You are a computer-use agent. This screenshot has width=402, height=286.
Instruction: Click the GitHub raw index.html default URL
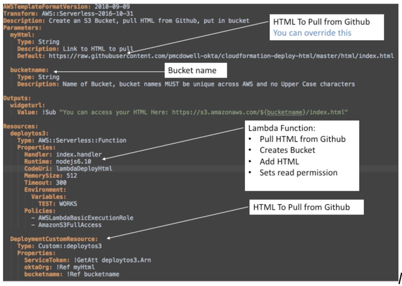[221, 56]
